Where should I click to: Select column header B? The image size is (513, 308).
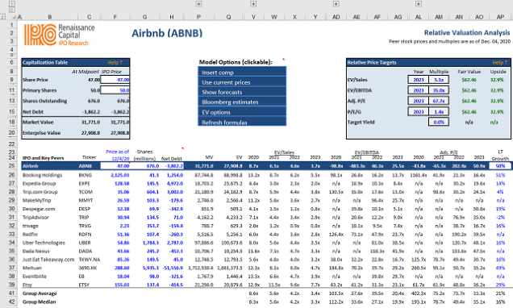coord(50,17)
